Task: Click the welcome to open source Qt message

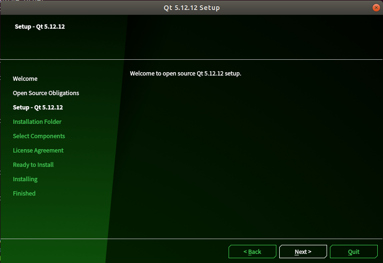Action: click(186, 74)
